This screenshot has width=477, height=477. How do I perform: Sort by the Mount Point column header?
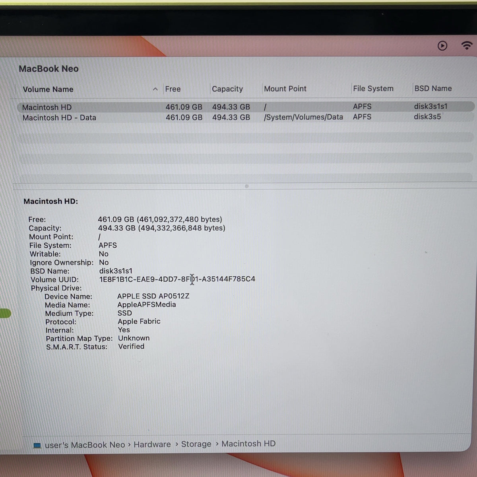click(285, 89)
